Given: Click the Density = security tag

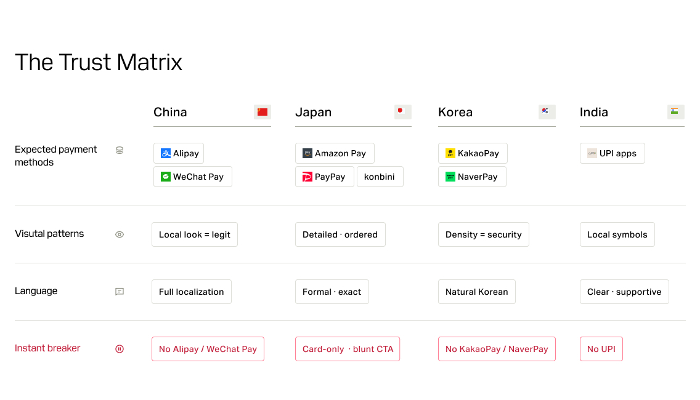Looking at the screenshot, I should point(484,234).
